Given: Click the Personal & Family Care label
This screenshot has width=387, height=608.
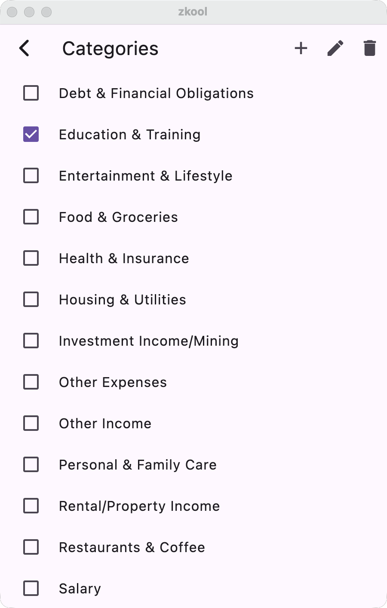Looking at the screenshot, I should coord(138,465).
